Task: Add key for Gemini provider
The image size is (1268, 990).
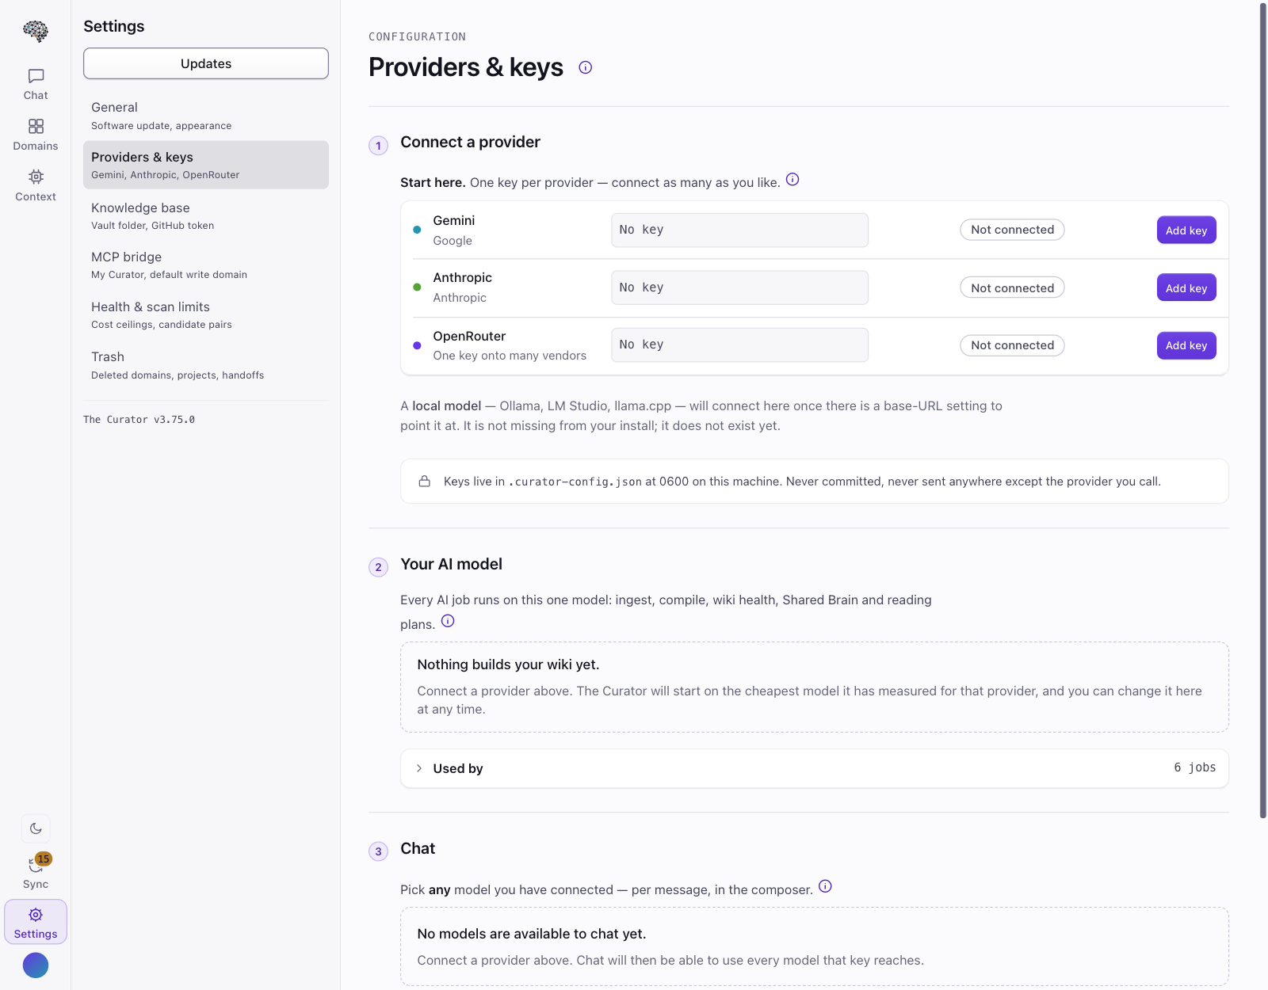Action: [x=1186, y=230]
